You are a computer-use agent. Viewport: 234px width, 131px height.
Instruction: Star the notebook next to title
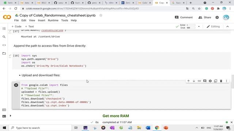pyautogui.click(x=101, y=15)
